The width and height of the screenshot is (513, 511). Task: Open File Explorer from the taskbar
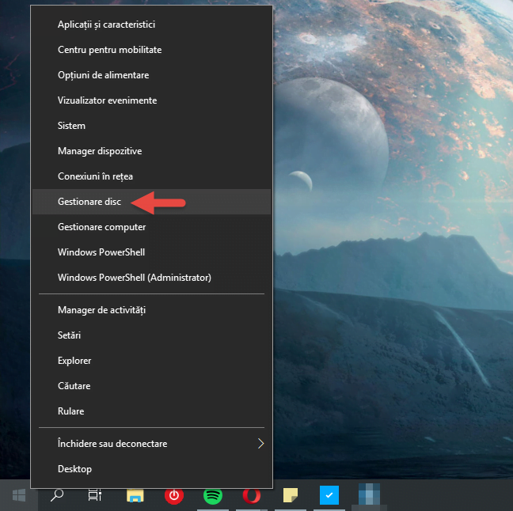[135, 495]
